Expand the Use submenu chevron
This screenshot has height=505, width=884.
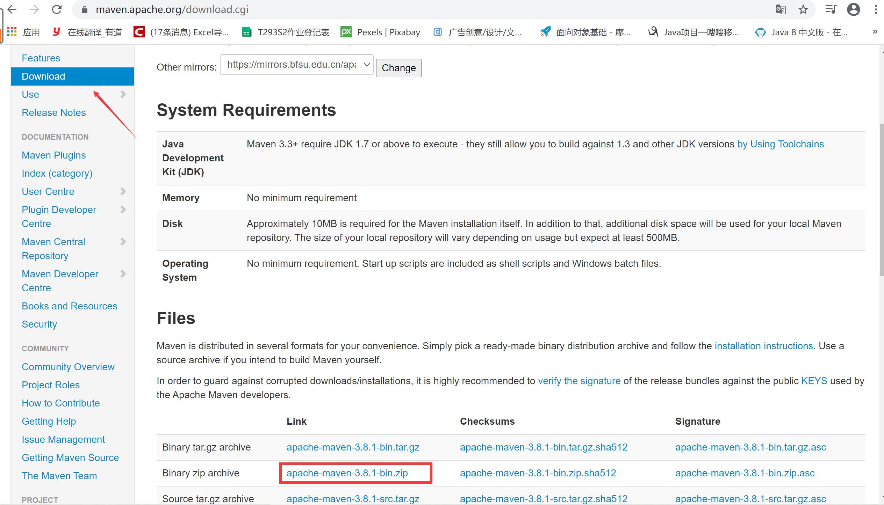(123, 94)
